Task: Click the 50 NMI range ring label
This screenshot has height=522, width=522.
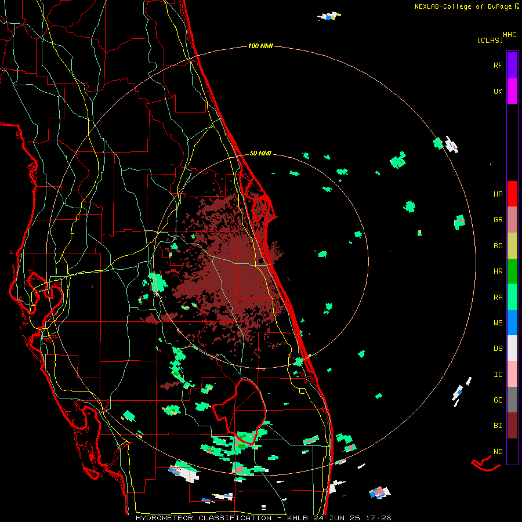Action: point(260,153)
